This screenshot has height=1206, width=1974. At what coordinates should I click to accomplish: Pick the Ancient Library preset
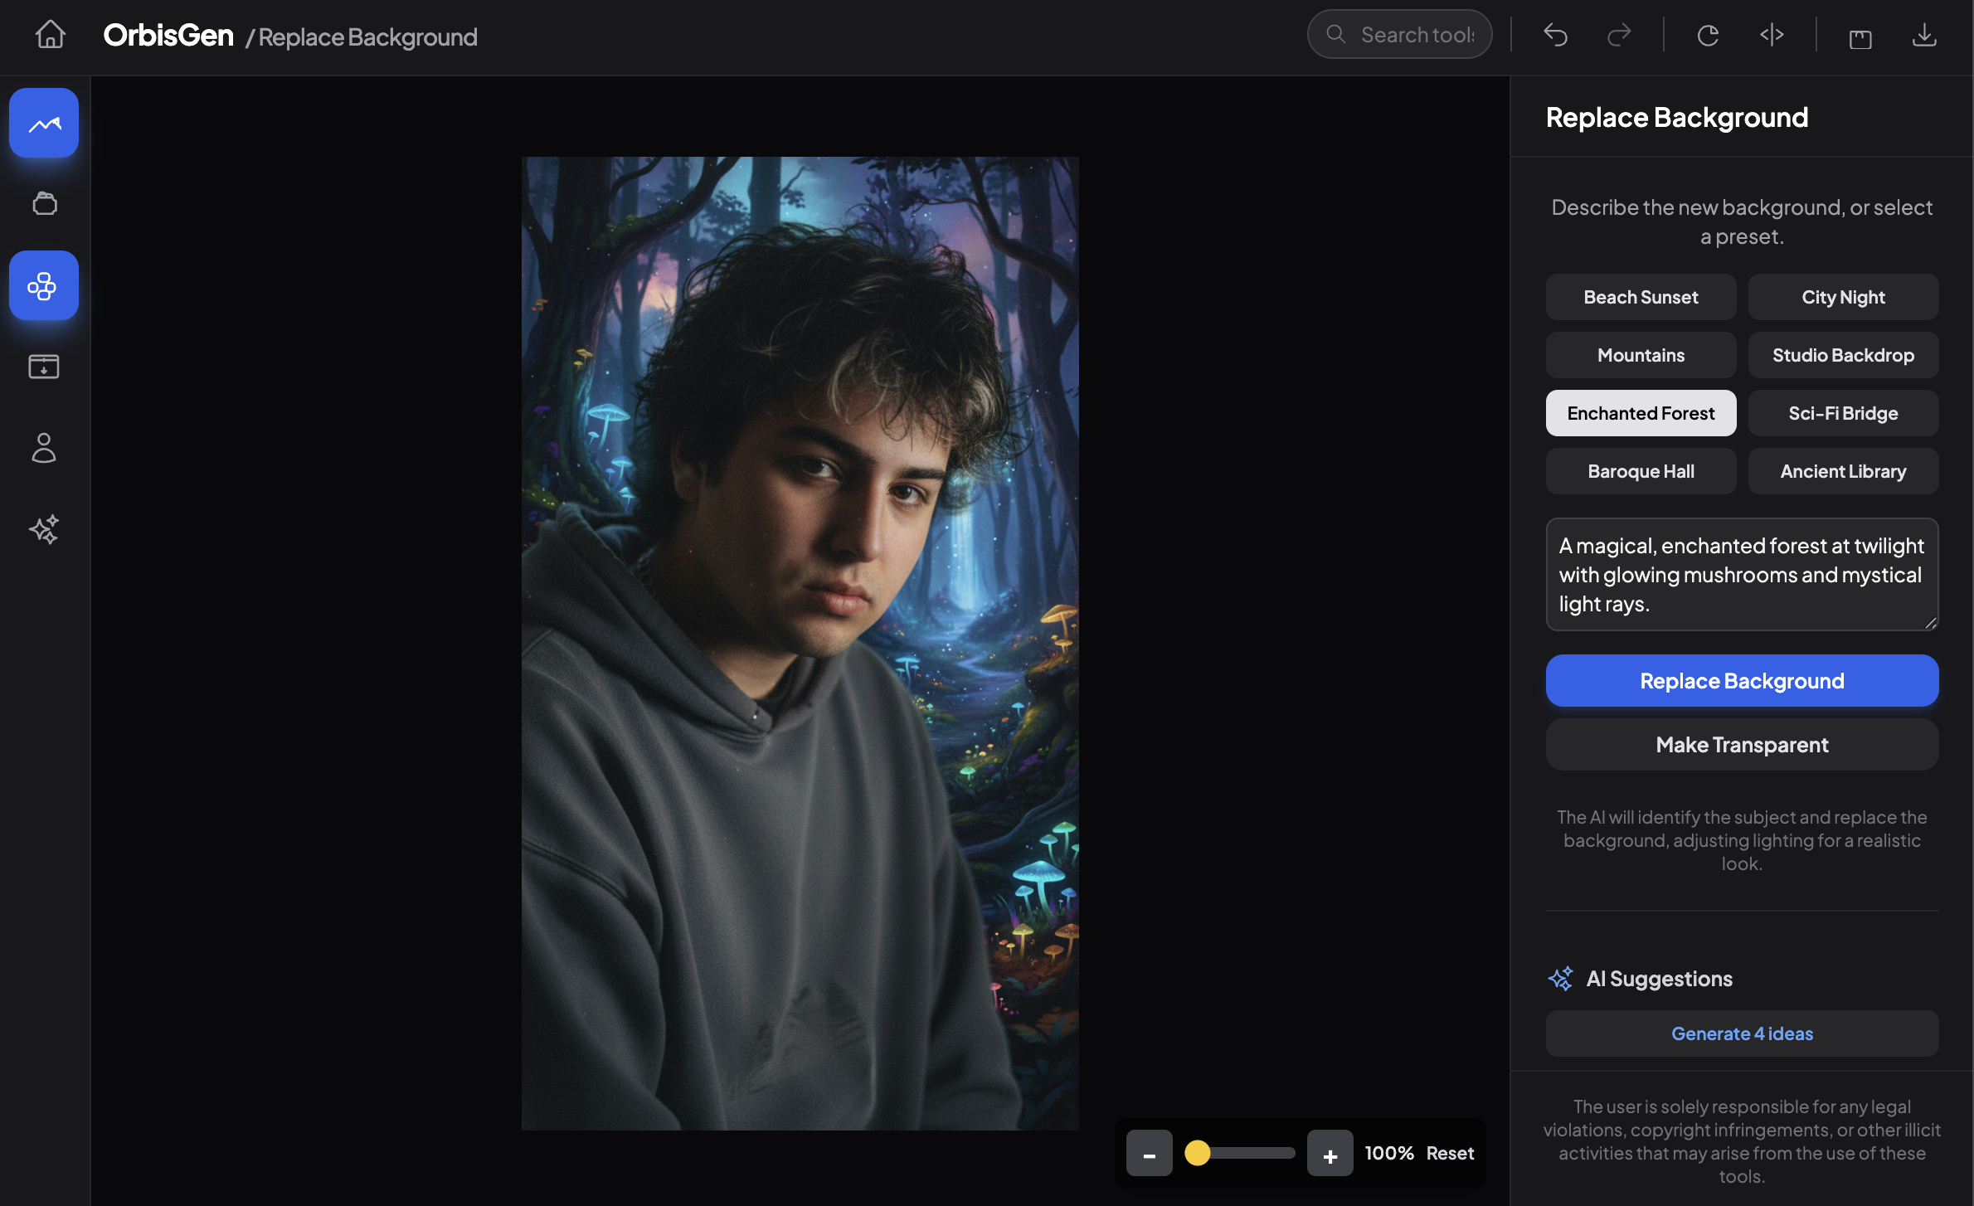(1842, 471)
